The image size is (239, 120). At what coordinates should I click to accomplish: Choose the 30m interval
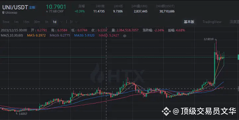point(37,22)
